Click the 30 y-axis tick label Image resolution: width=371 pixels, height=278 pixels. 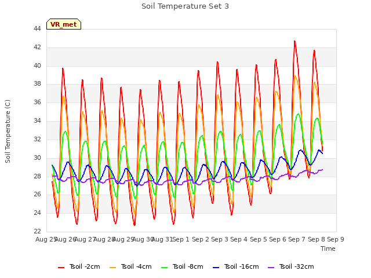pyautogui.click(x=37, y=158)
